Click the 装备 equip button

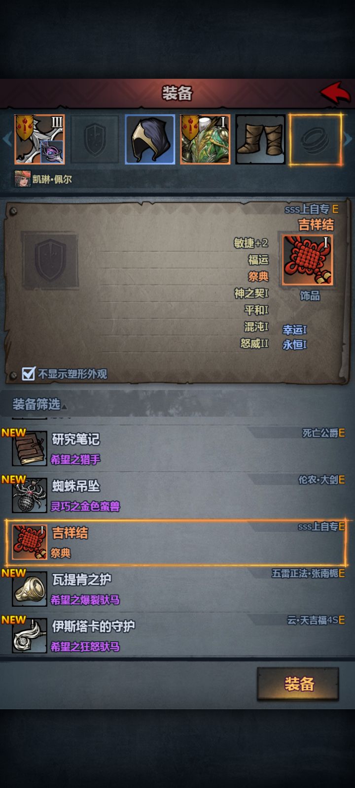pyautogui.click(x=298, y=684)
